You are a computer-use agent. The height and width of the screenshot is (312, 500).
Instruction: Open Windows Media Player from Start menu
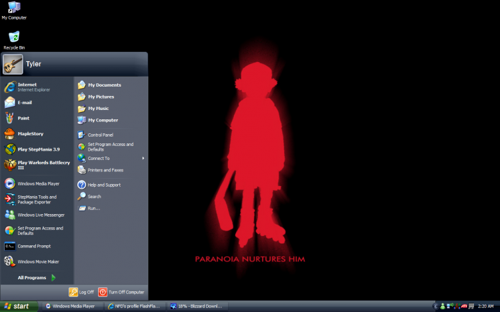coord(38,183)
